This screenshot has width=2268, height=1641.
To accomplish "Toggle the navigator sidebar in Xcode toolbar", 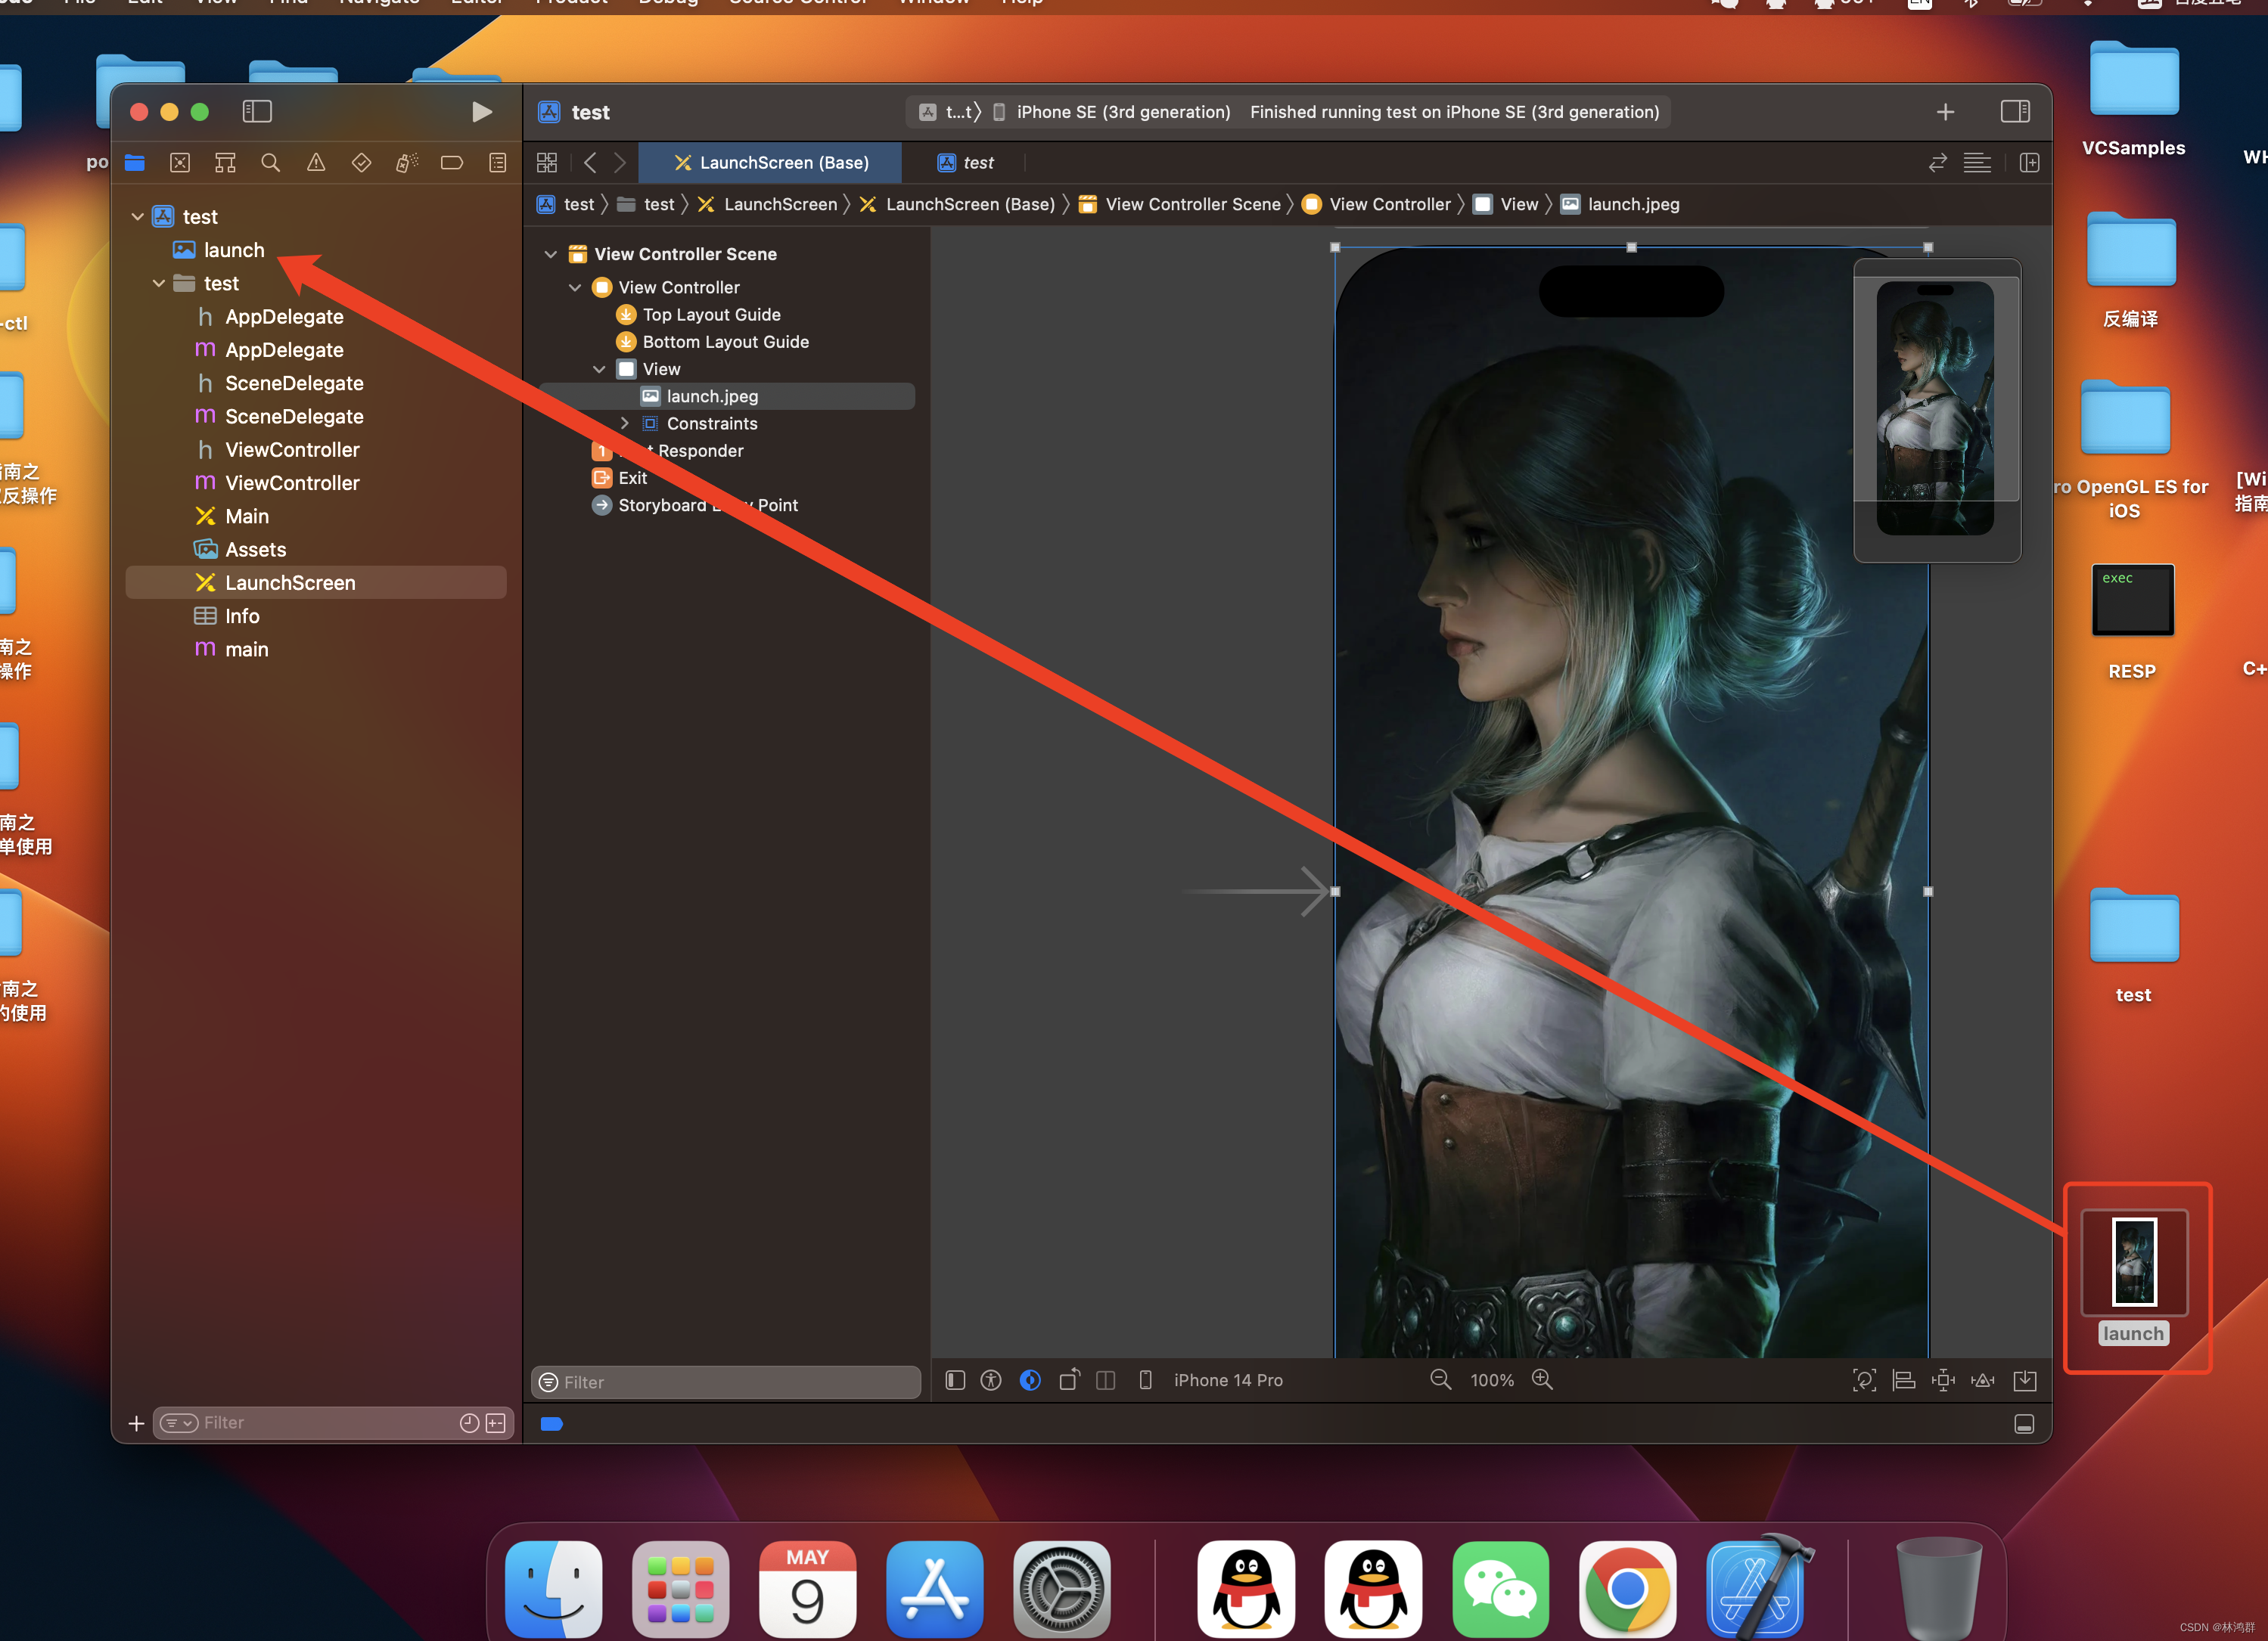I will click(257, 112).
